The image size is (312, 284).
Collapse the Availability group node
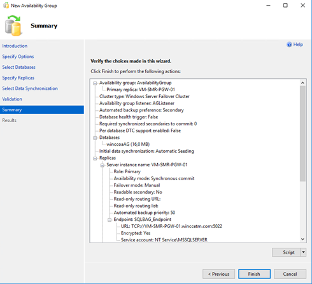(95, 83)
